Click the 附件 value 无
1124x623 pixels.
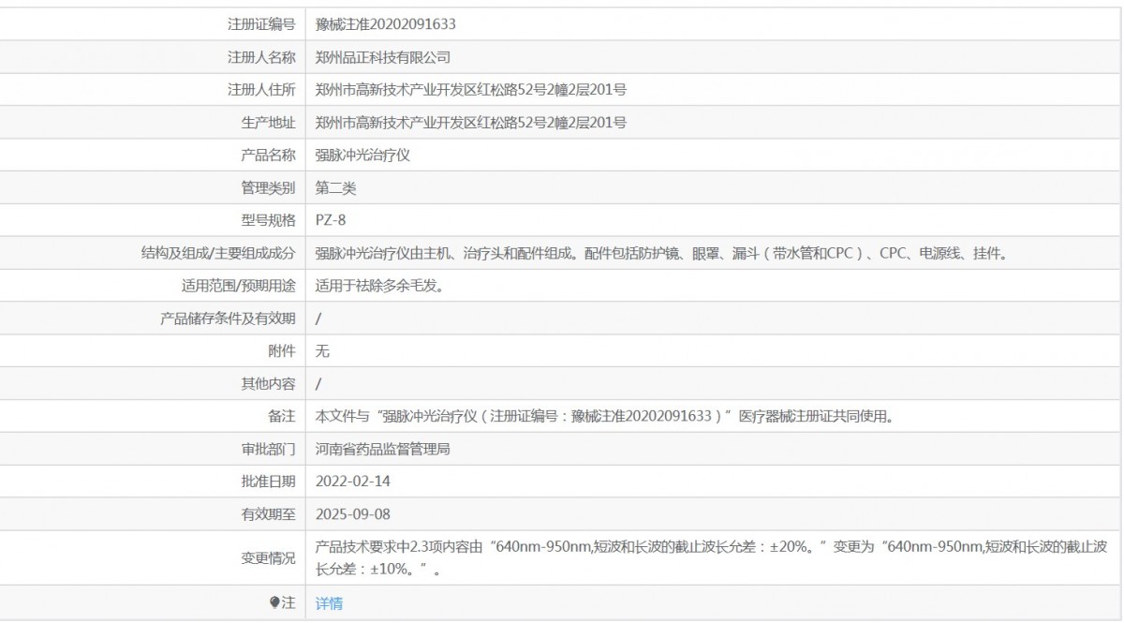(x=322, y=351)
